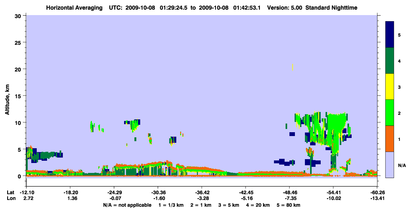Click the yellow colorbar segment labeled 3
Screen dimensions: 419x214
(x=390, y=87)
